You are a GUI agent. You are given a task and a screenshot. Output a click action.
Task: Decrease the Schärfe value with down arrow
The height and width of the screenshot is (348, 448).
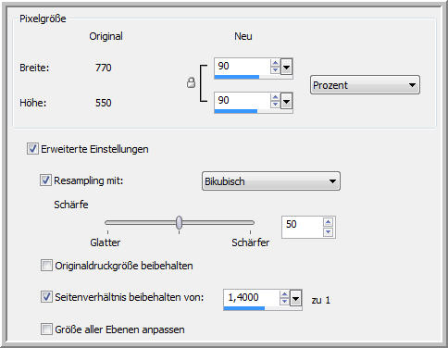[x=329, y=231]
